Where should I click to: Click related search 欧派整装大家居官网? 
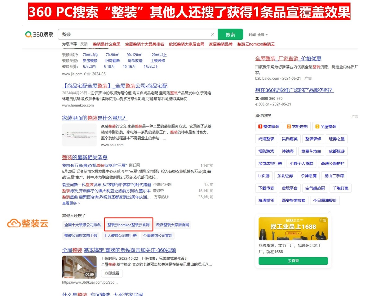click(x=173, y=225)
